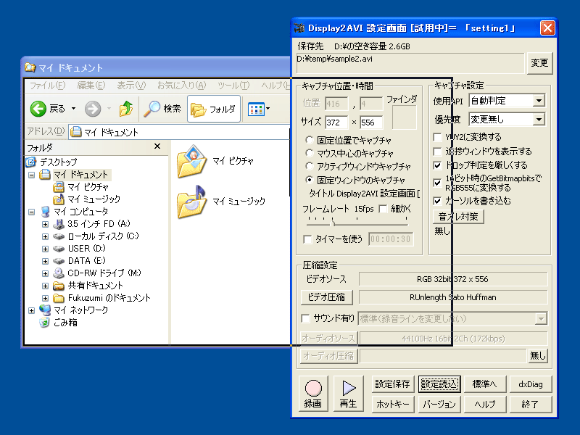Expand the 3.5 インチ FD (A:) node
Screen dimensions: 580x435
click(45, 224)
